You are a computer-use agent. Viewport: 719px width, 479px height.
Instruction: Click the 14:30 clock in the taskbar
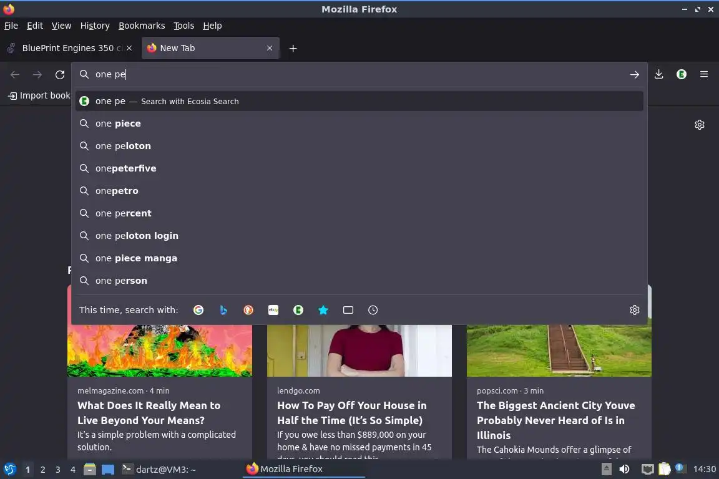pyautogui.click(x=704, y=470)
